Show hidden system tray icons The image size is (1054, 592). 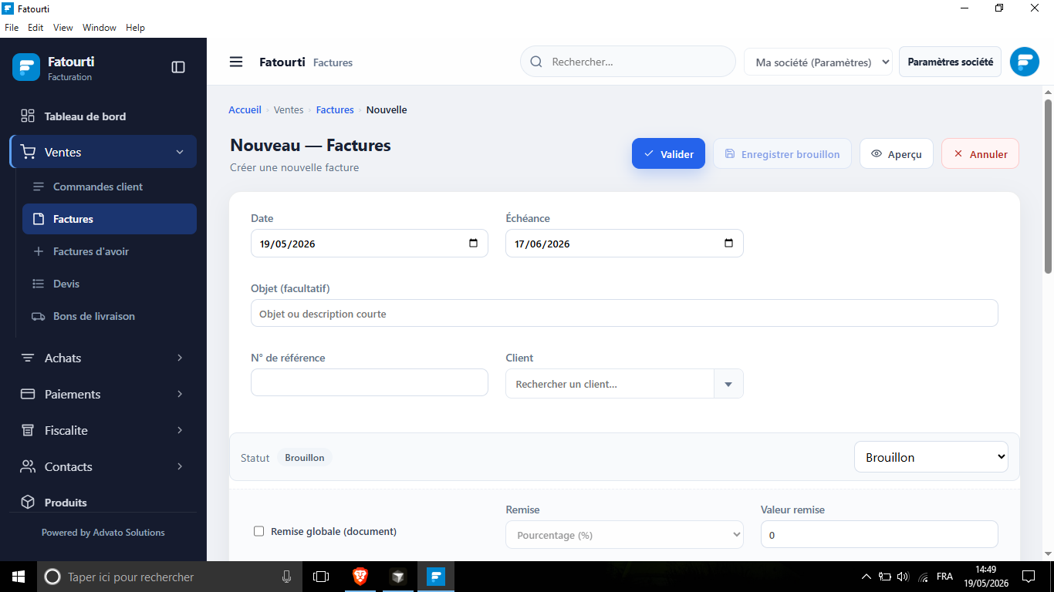pos(866,577)
